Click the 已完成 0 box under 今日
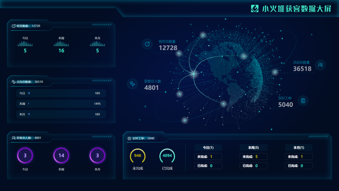The width and height of the screenshot is (339, 191). 208,166
